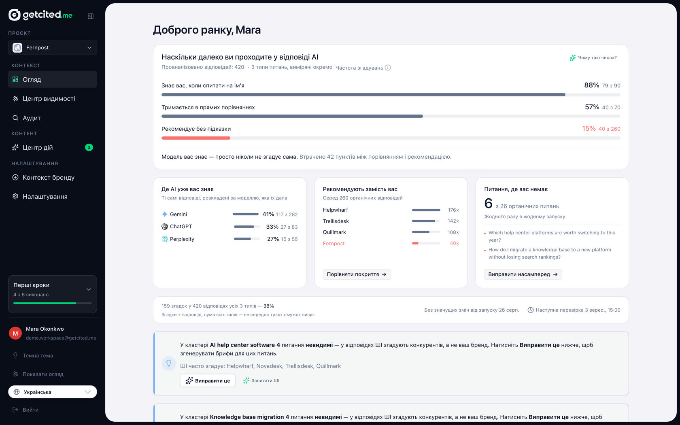Open Центр дій in the sidebar
Image resolution: width=680 pixels, height=425 pixels.
pyautogui.click(x=53, y=147)
